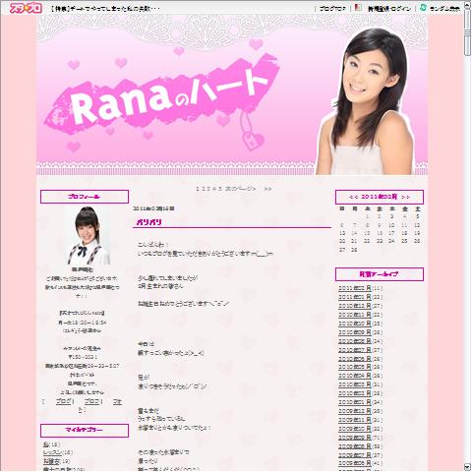Click the scrollbar up arrow
This screenshot has width=472, height=472.
point(467,5)
